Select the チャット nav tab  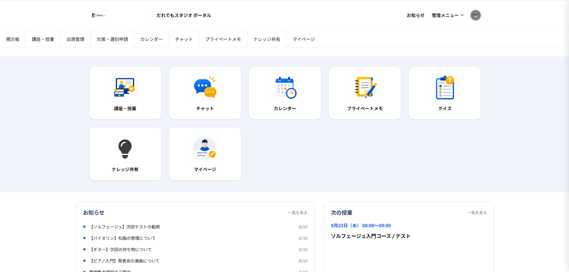(x=184, y=39)
